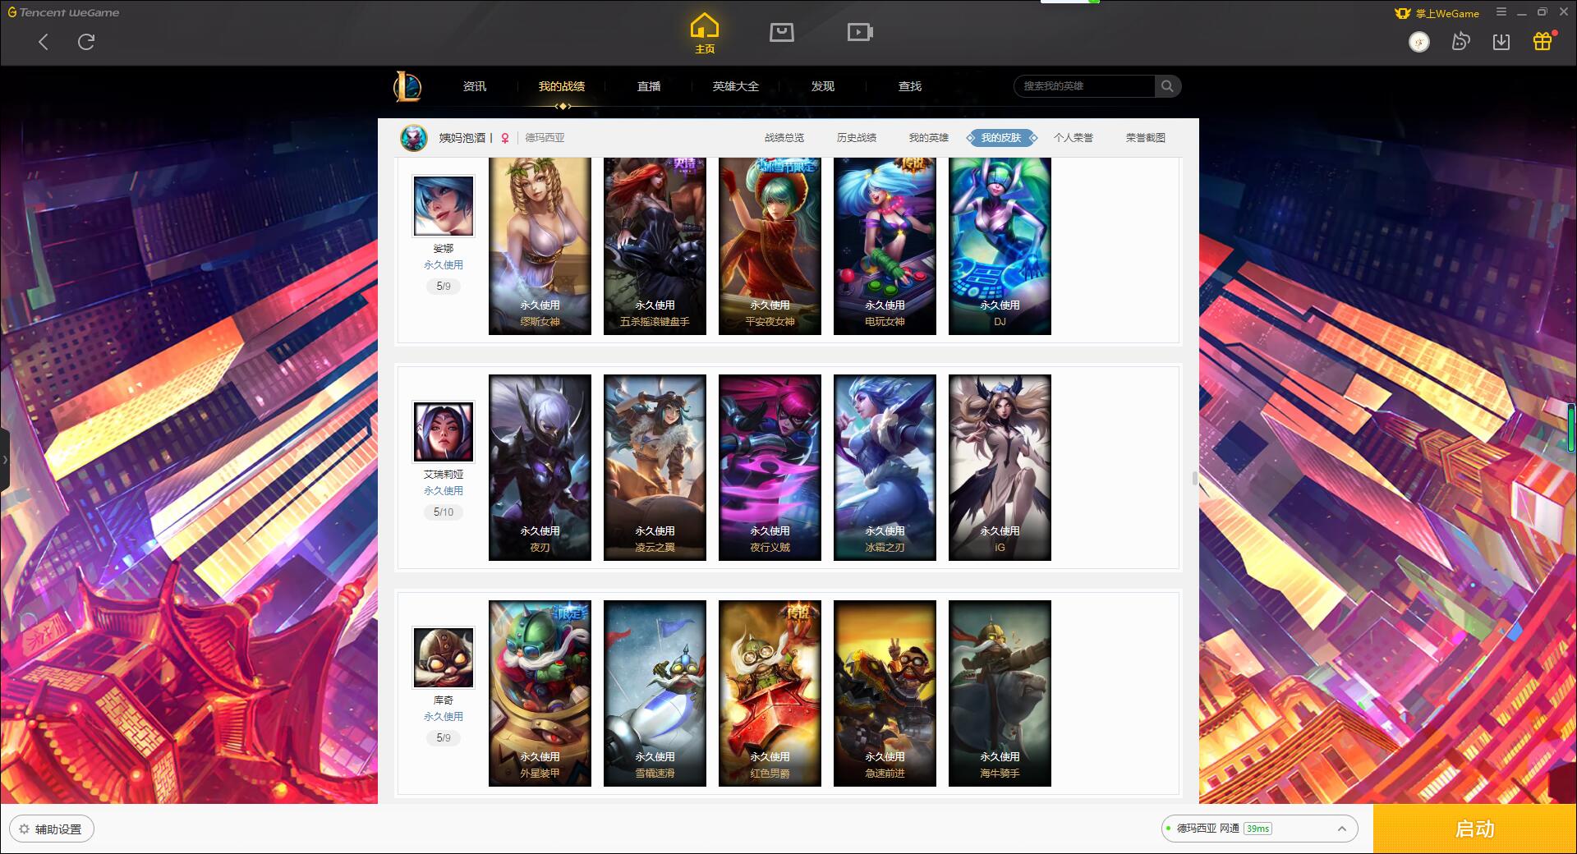Open the 五杀摇滚键盘手 skin card
This screenshot has width=1577, height=854.
click(x=655, y=246)
